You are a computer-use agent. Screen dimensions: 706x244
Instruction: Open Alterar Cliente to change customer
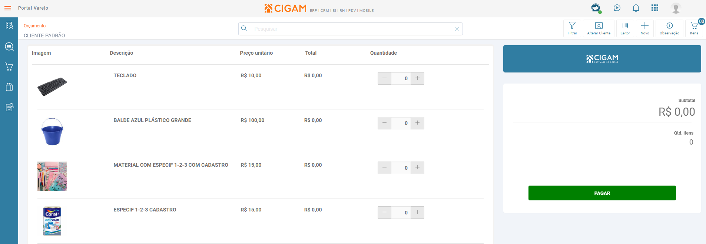click(599, 28)
